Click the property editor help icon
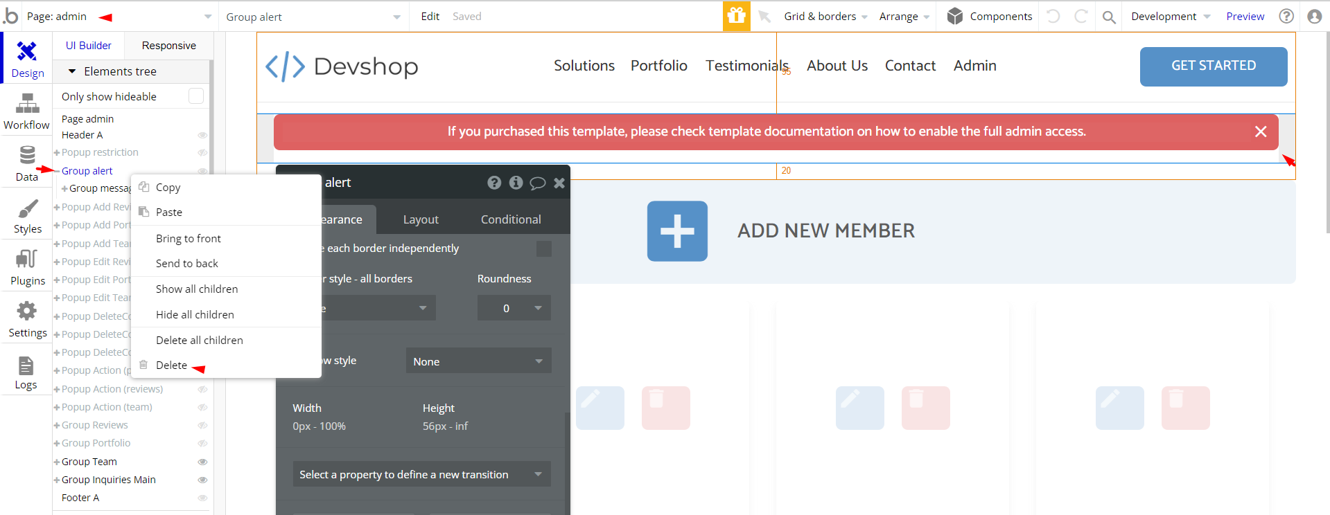This screenshot has height=515, width=1330. pos(494,182)
